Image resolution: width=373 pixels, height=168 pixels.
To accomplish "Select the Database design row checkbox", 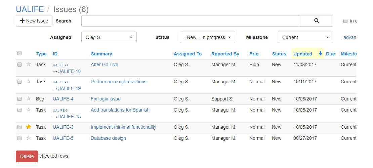I will pyautogui.click(x=19, y=138).
